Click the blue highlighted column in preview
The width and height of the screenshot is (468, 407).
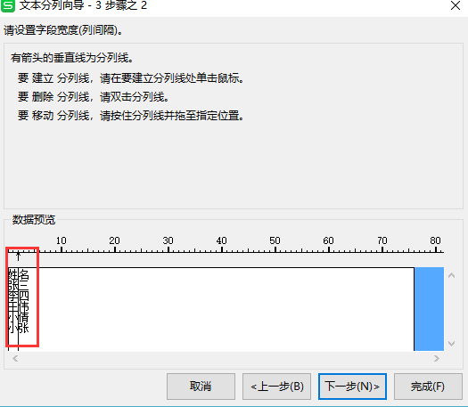[429, 309]
